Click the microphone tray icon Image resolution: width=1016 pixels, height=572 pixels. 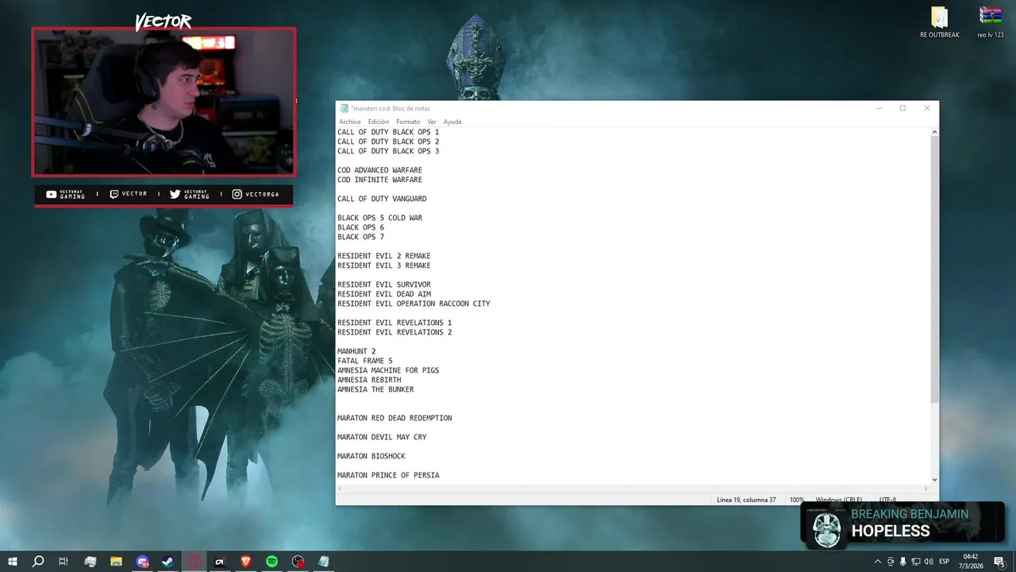pos(903,562)
